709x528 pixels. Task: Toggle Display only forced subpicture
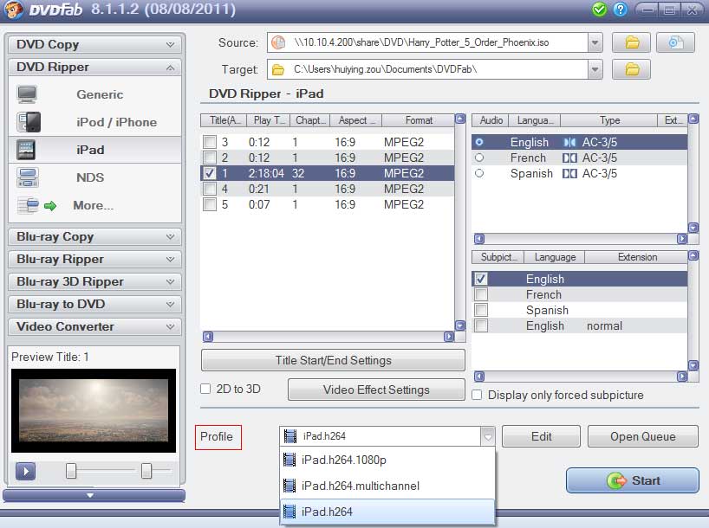(x=477, y=395)
